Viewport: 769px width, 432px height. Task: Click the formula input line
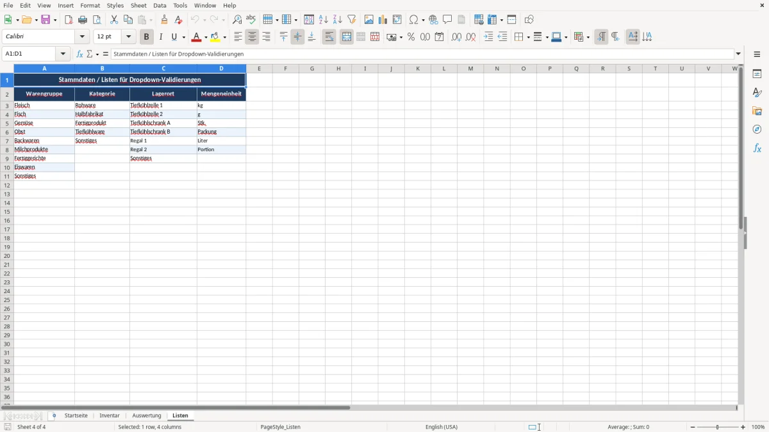click(x=422, y=54)
